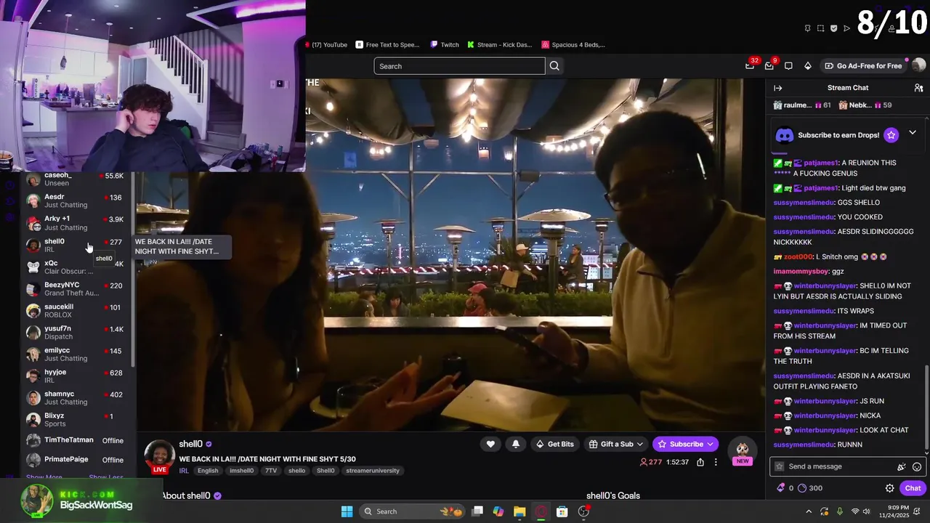Open the Prime loot icon with 32 badge
This screenshot has width=930, height=523.
coord(750,66)
